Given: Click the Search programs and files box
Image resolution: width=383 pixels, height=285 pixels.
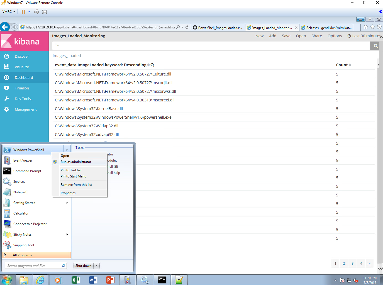Looking at the screenshot, I should click(x=36, y=266).
